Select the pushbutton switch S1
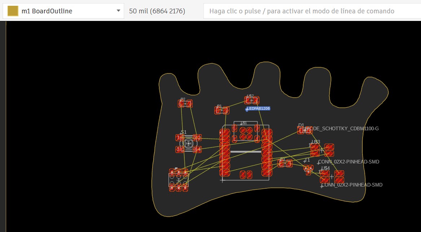The width and height of the screenshot is (421, 232). [188, 143]
